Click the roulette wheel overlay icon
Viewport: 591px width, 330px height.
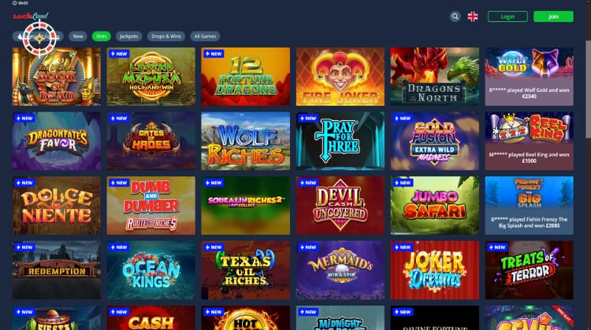[39, 38]
